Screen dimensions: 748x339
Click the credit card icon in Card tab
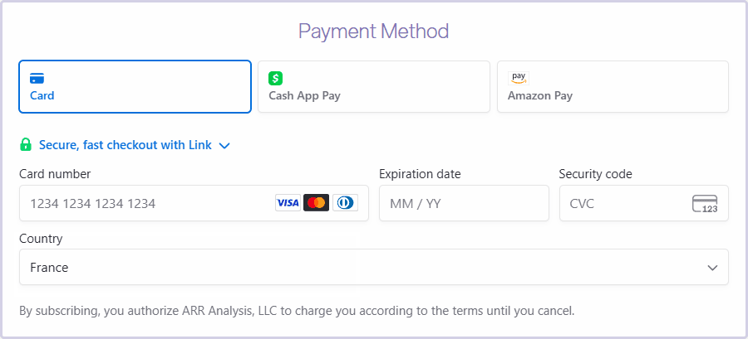(x=37, y=79)
